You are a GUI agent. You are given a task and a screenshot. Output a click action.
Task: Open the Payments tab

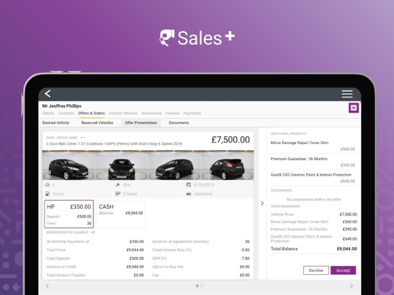tap(192, 113)
